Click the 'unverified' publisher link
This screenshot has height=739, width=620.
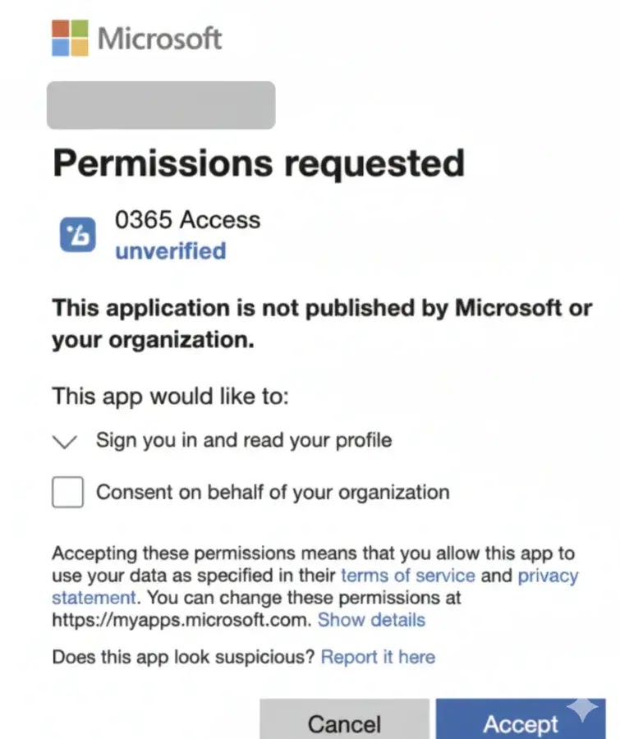pos(170,250)
